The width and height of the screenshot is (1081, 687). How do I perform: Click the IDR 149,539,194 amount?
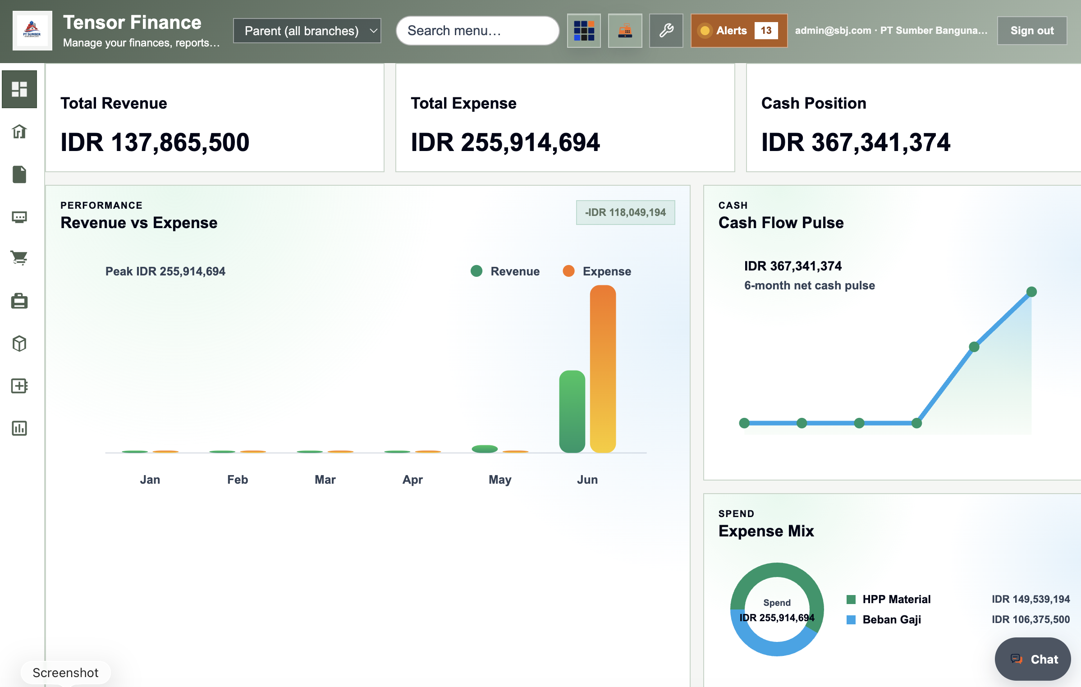coord(1031,599)
